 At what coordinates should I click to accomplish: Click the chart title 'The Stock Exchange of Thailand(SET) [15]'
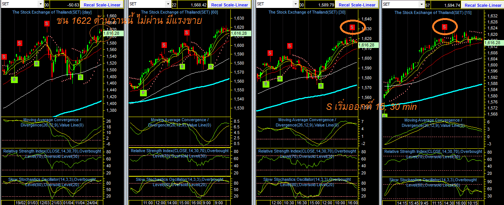[x=433, y=12]
